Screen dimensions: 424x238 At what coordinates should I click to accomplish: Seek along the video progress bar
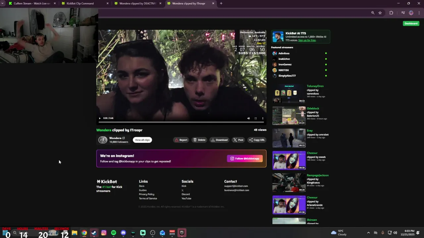point(181,122)
